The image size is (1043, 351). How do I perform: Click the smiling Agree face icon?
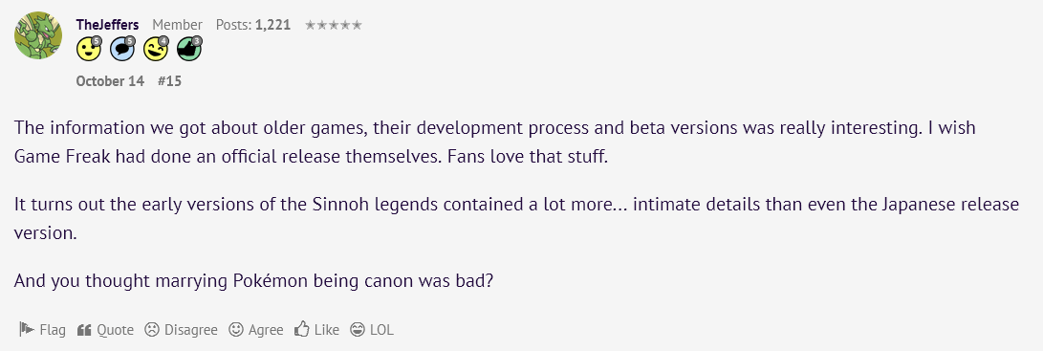236,329
